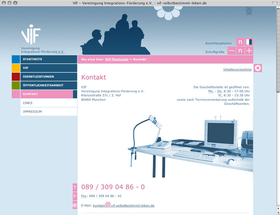The height and width of the screenshot is (215, 280).
Task: Click the pink T telephone icon
Action: click(75, 187)
